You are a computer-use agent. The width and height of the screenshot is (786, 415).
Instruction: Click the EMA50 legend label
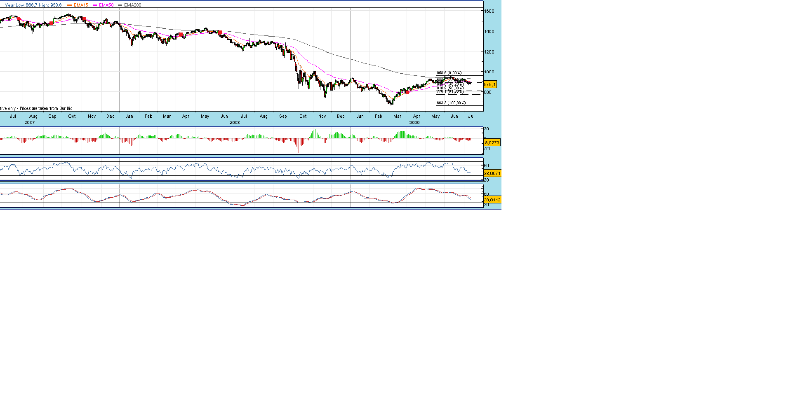tap(106, 5)
